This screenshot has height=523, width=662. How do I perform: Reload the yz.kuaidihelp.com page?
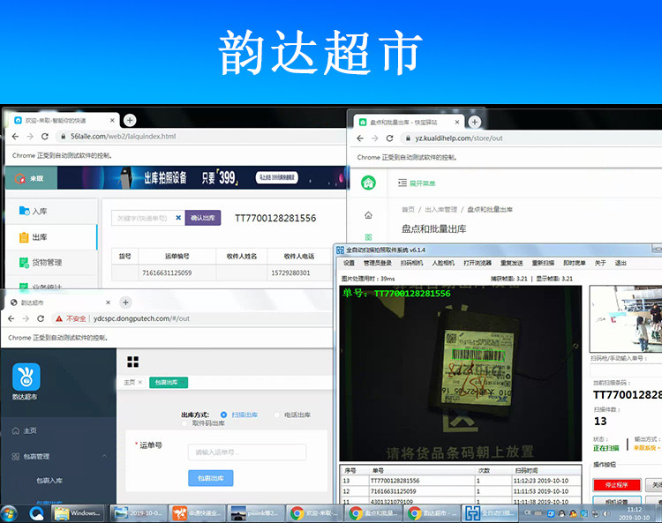389,138
